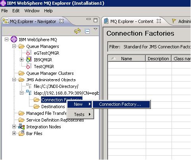The height and width of the screenshot is (160, 191).
Task: Click the file:/C:/JNDI-Directory/ context icon
Action: point(29,86)
